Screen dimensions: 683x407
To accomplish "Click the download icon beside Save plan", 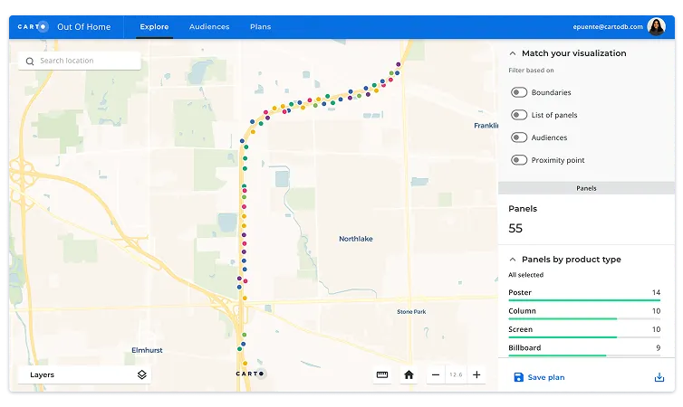I will pyautogui.click(x=659, y=377).
